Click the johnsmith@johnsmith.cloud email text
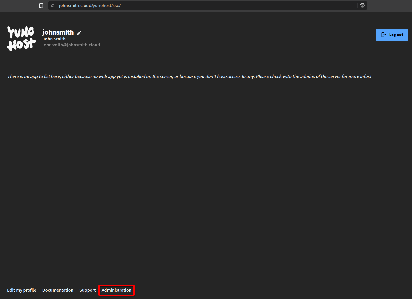Viewport: 412px width, 299px height. coord(71,45)
